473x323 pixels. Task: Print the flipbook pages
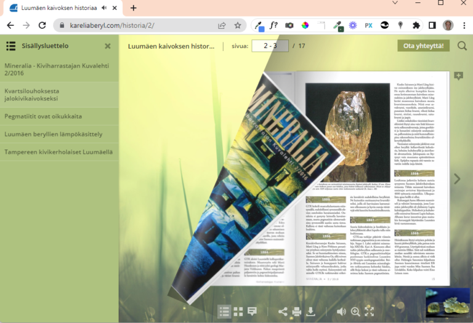pyautogui.click(x=296, y=311)
